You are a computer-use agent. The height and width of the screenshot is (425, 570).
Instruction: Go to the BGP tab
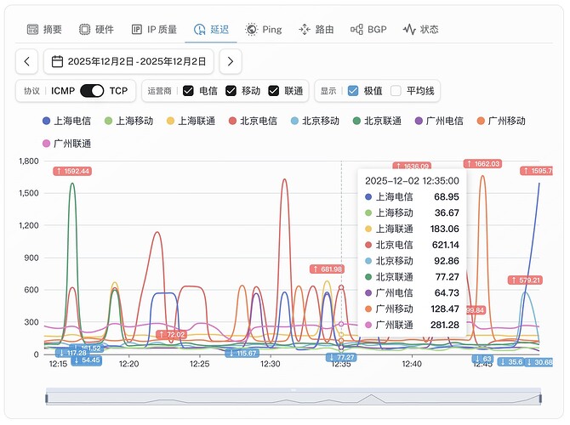[368, 30]
